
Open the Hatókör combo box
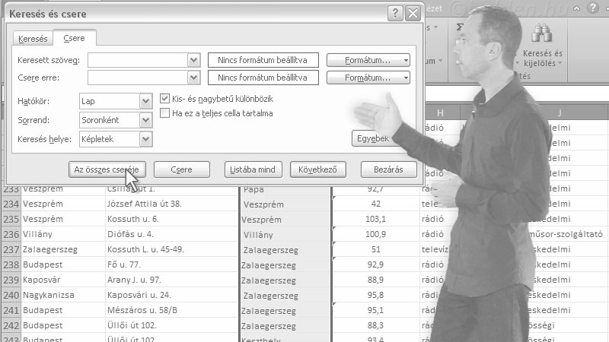point(116,101)
